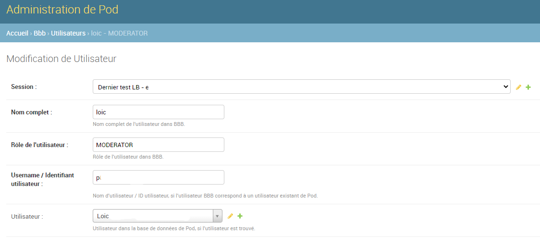Add a new Utilisateur via green plus icon
The image size is (540, 248).
(240, 216)
